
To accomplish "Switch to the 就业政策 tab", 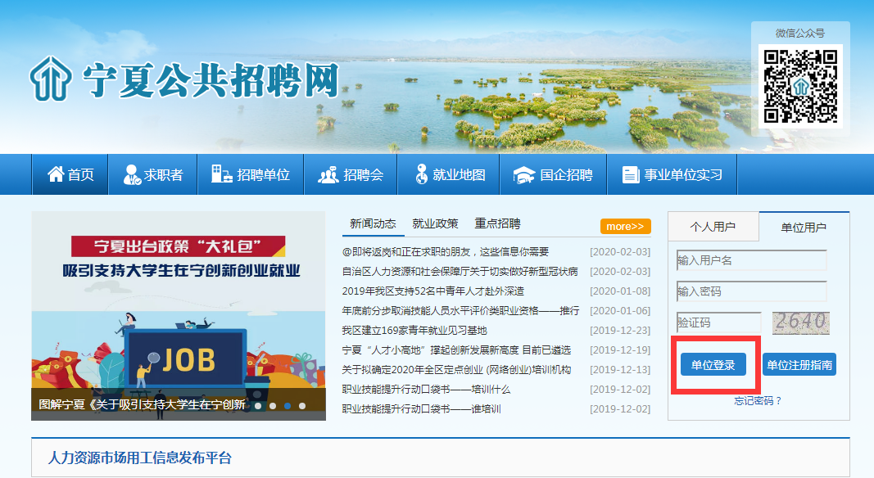I will click(435, 224).
